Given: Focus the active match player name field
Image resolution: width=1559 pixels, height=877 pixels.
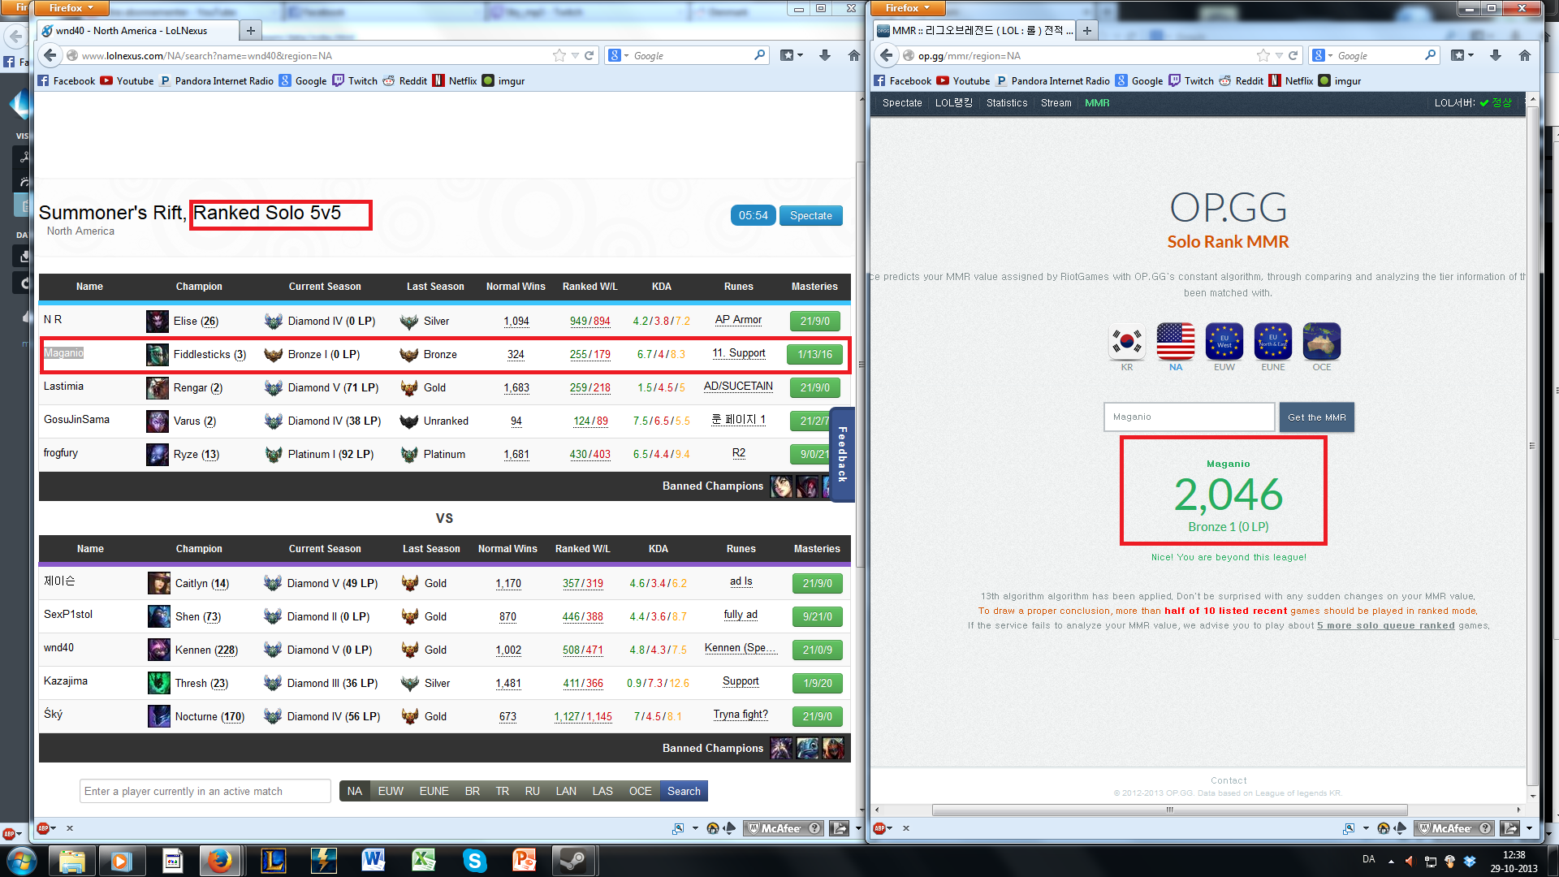Looking at the screenshot, I should pyautogui.click(x=205, y=791).
